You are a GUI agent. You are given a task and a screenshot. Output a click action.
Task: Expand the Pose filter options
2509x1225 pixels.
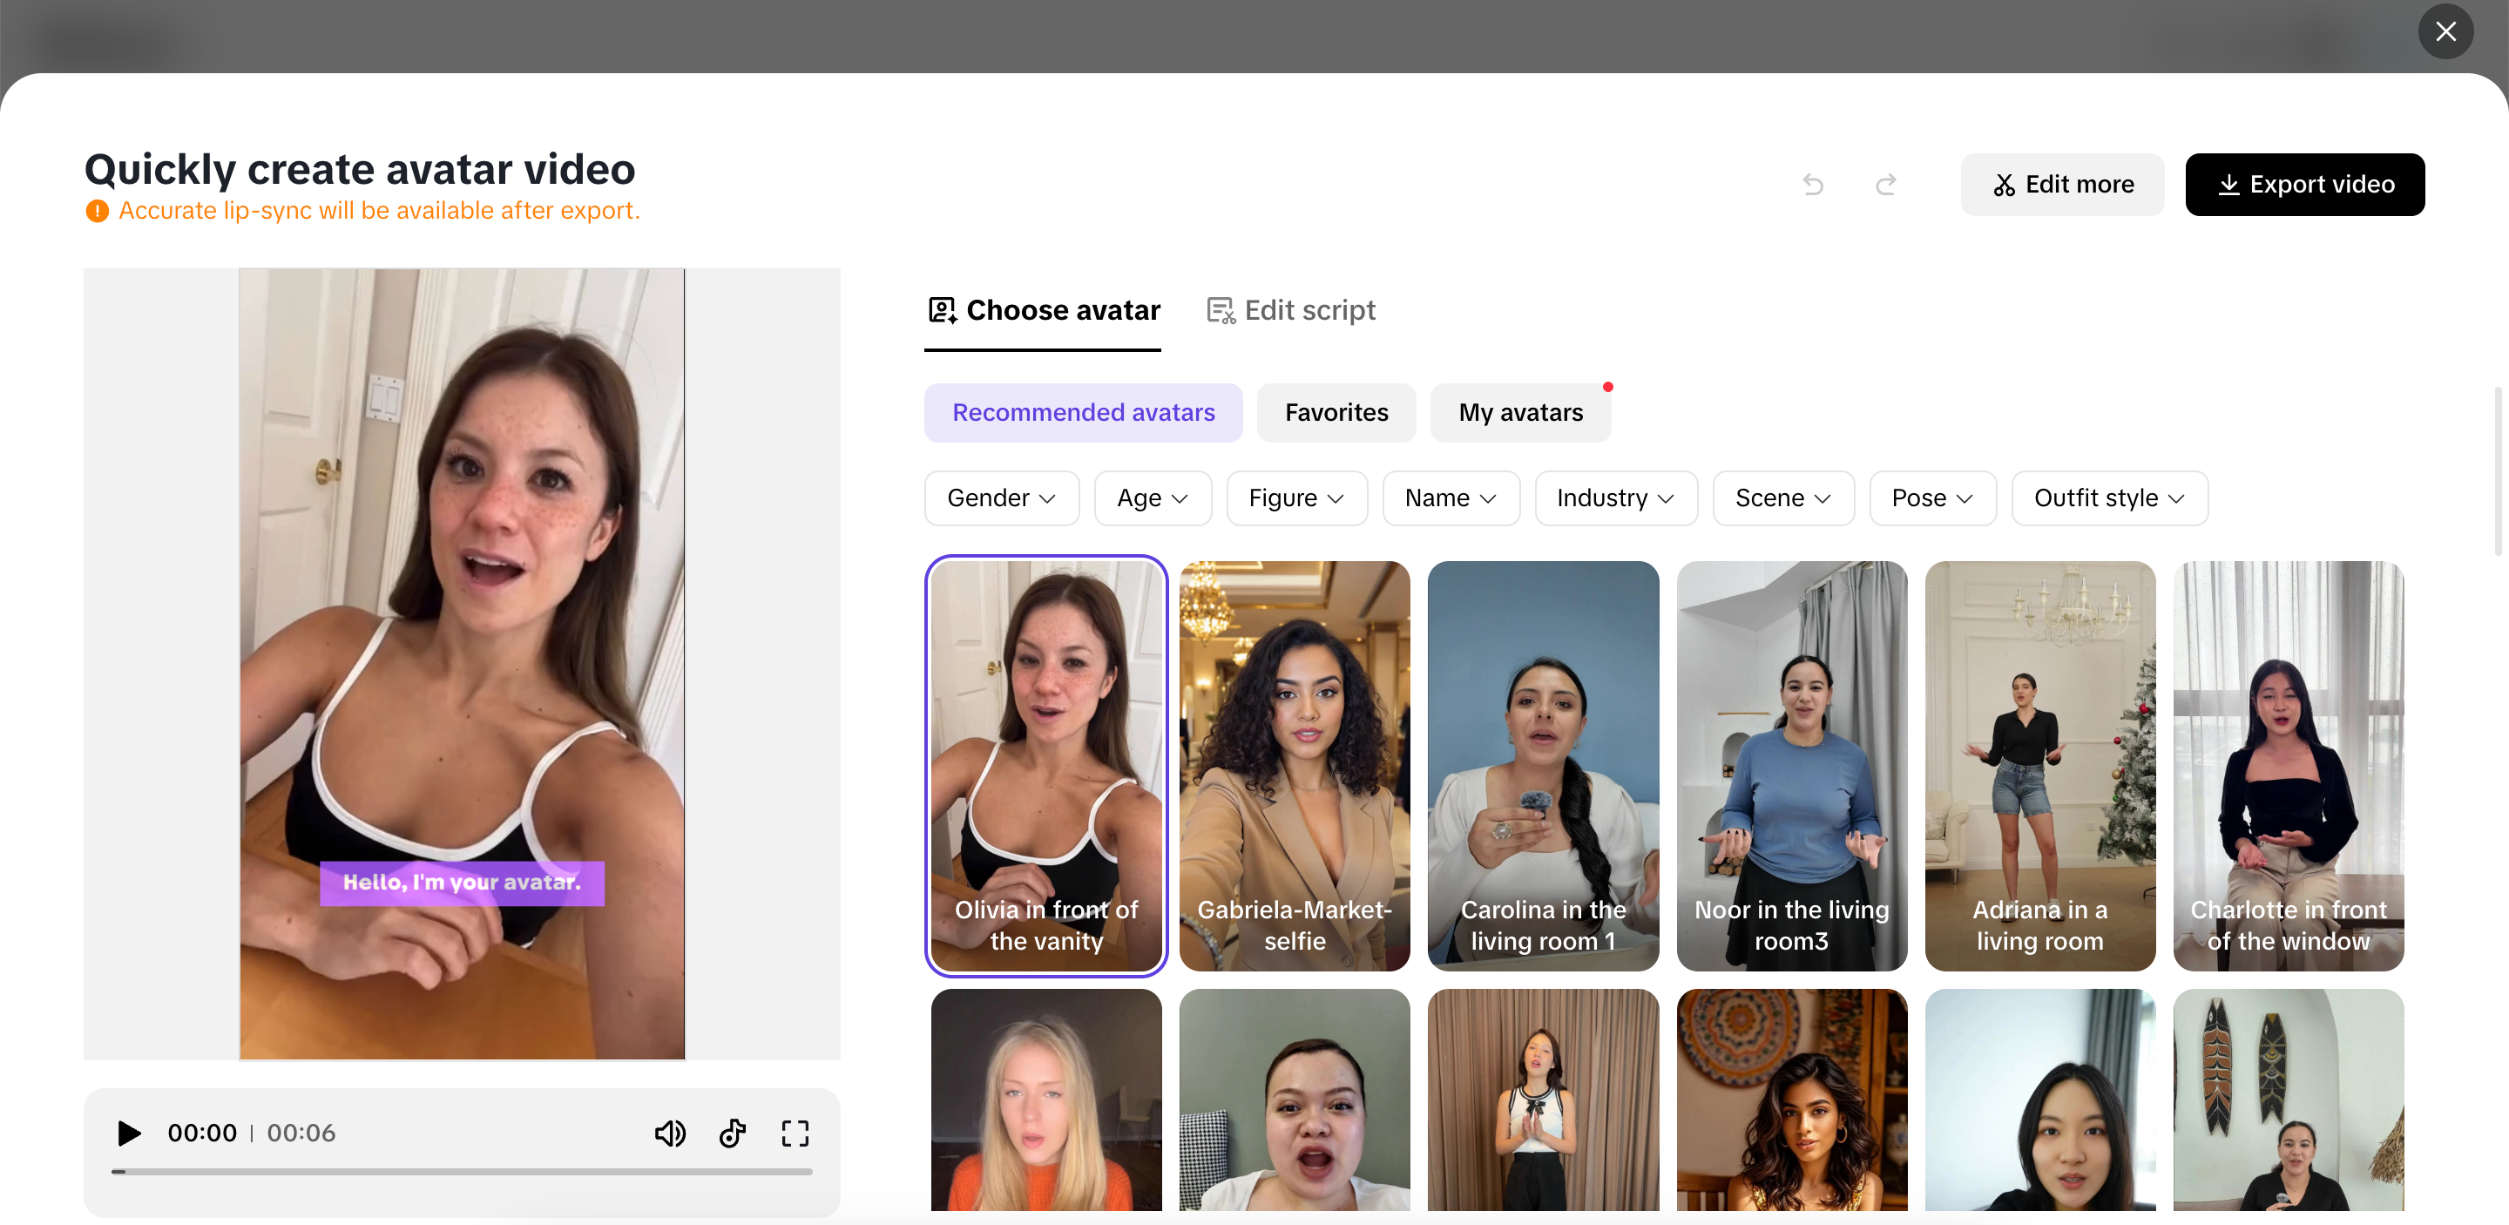1932,497
